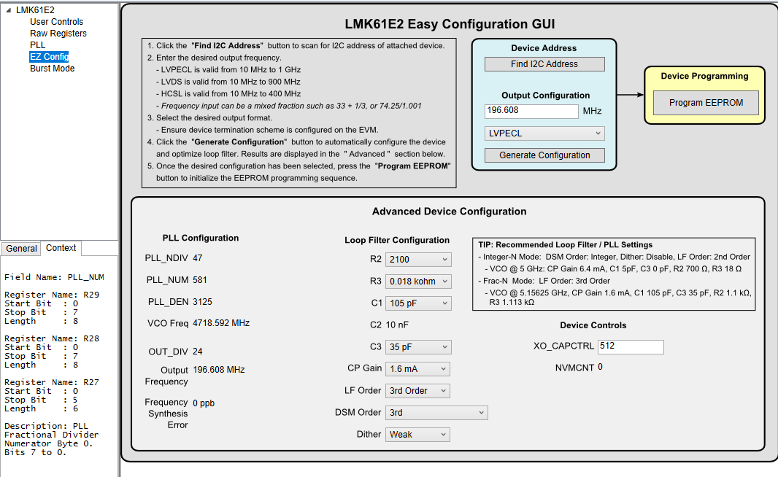The width and height of the screenshot is (778, 477).
Task: Click the Device Address heading
Action: (544, 48)
